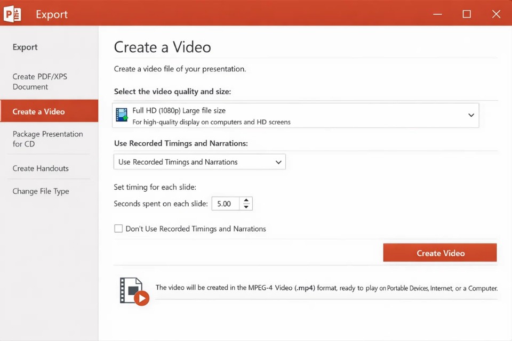Select Create Handouts
Viewport: 512px width, 341px height.
click(41, 168)
